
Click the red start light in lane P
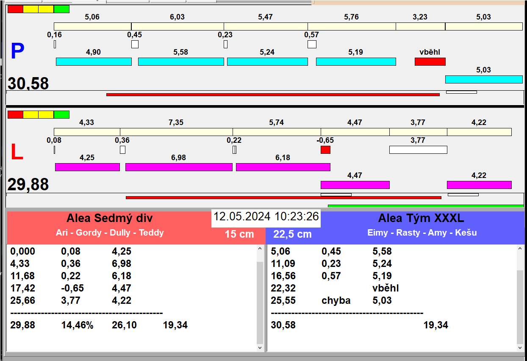tap(15, 9)
